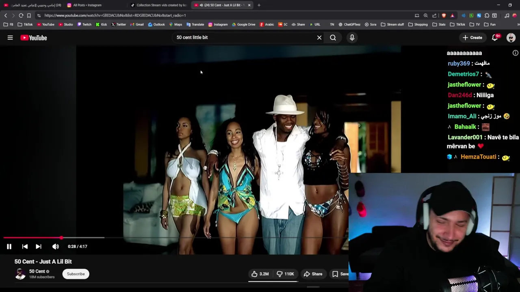Open the 50 Cent channel avatar
This screenshot has height=292, width=520.
pos(20,274)
